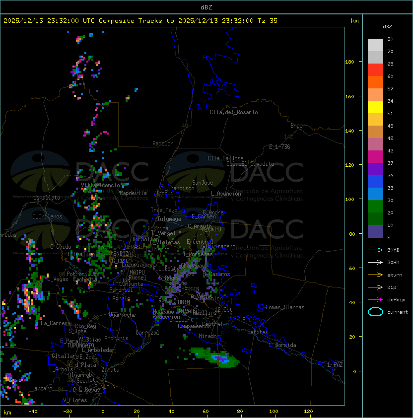Image resolution: width=413 pixels, height=418 pixels.
Task: Click the Perdriel place label
Action: pos(121,290)
